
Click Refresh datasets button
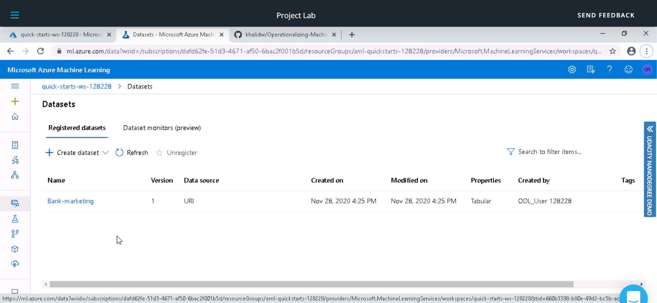coord(132,153)
